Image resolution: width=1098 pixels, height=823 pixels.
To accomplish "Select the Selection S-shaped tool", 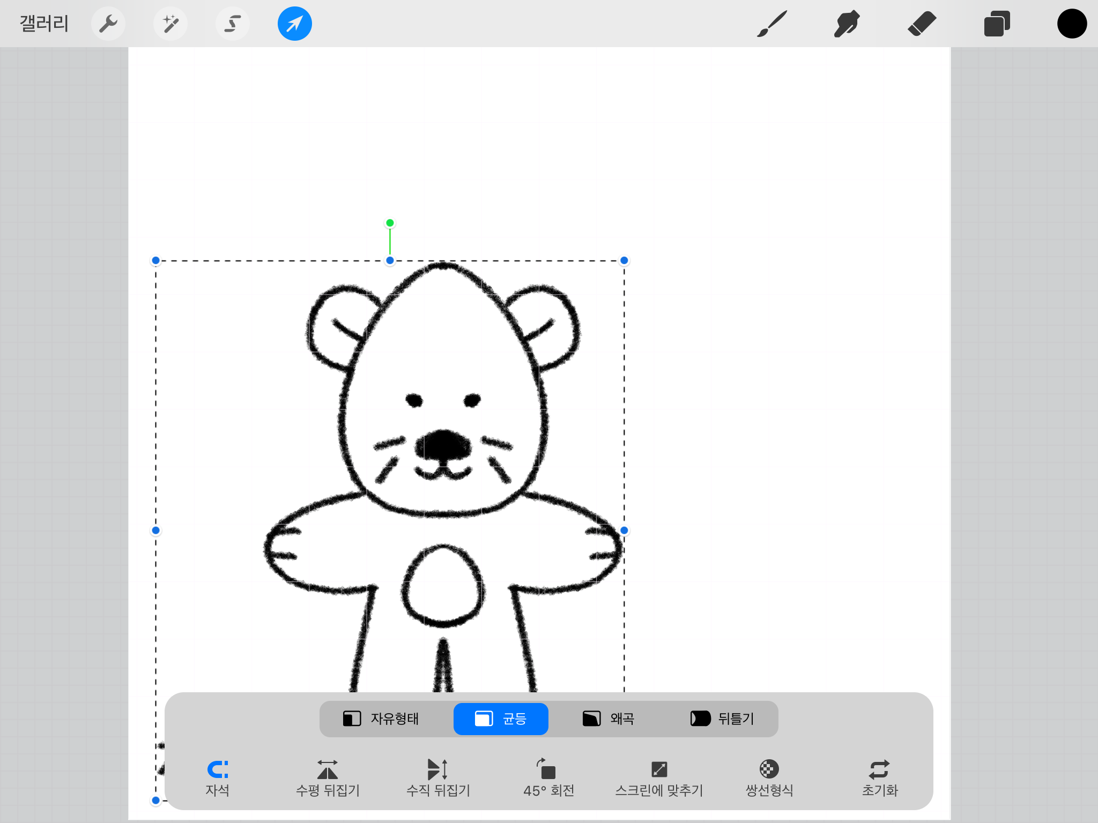I will pyautogui.click(x=233, y=24).
